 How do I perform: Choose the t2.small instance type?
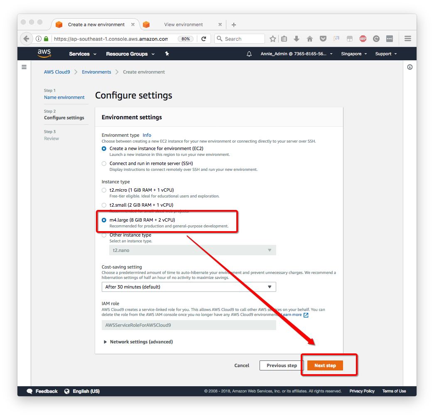104,205
